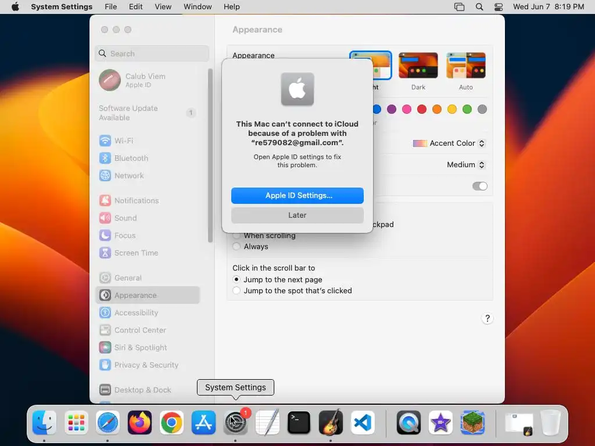Select When scrolling radio option
Image resolution: width=595 pixels, height=446 pixels.
(x=236, y=236)
